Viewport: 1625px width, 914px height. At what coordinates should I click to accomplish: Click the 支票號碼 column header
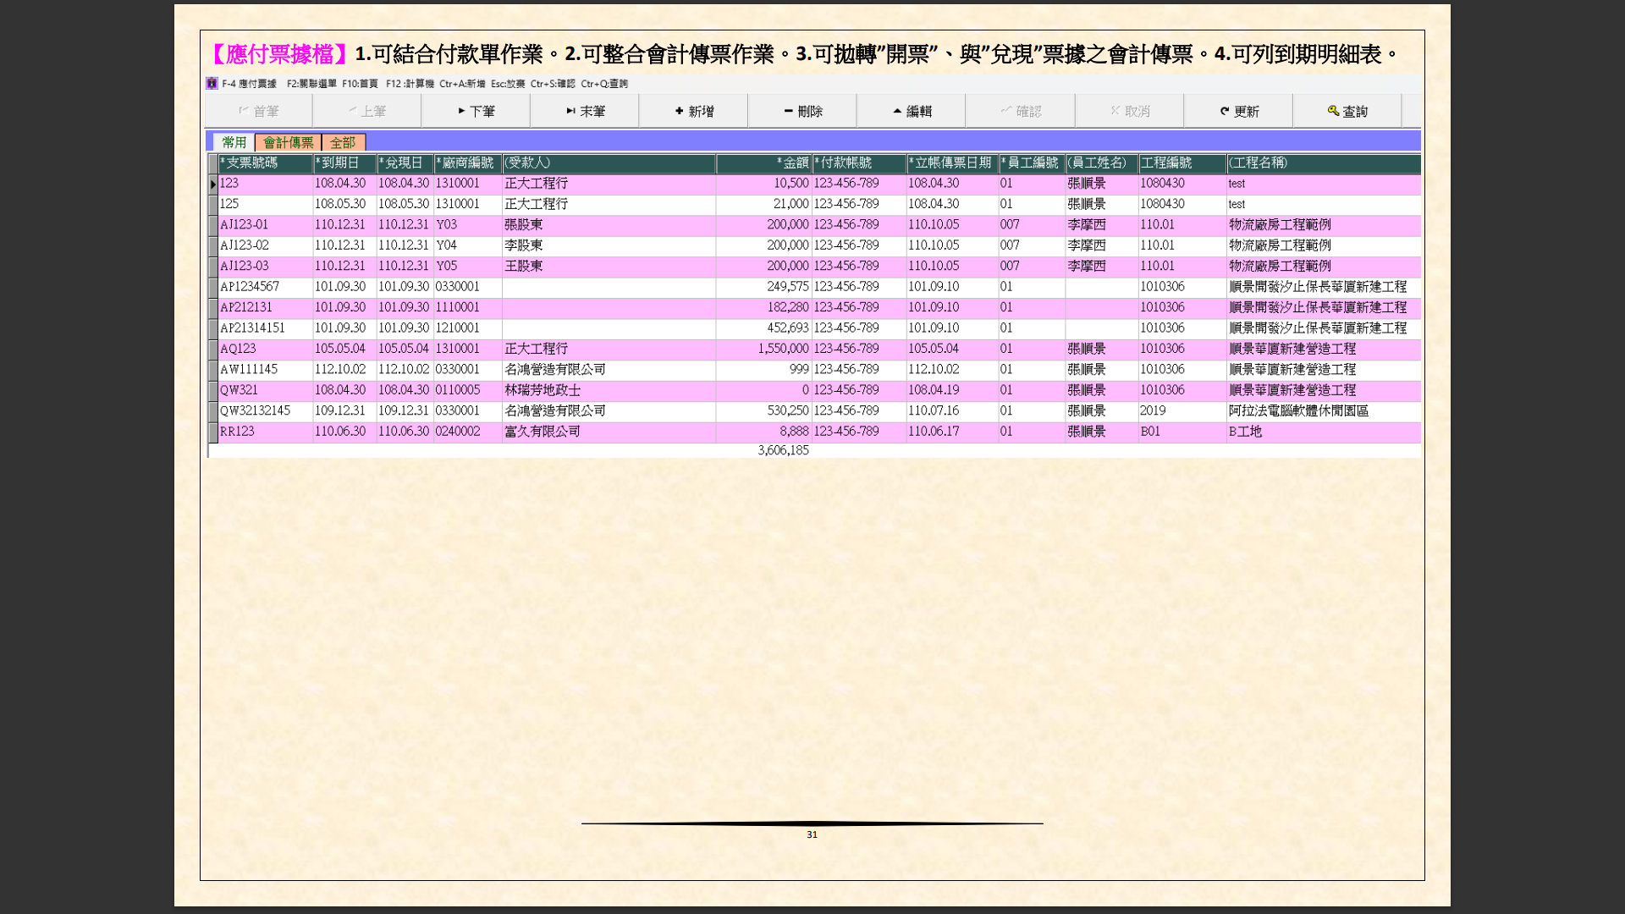[265, 162]
